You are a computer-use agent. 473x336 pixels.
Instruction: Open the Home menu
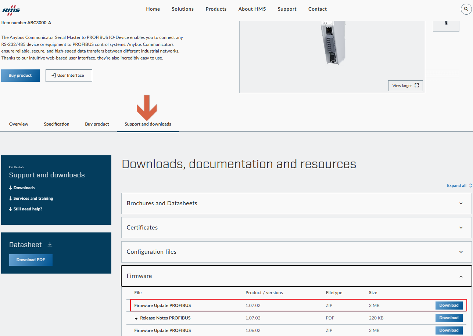pyautogui.click(x=153, y=9)
